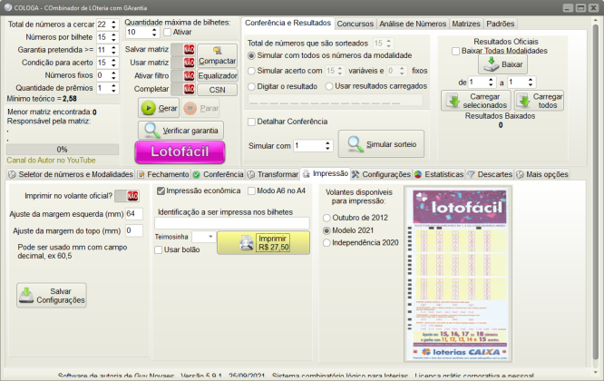Click the Parar stop icon
This screenshot has height=381, width=604.
pos(190,108)
